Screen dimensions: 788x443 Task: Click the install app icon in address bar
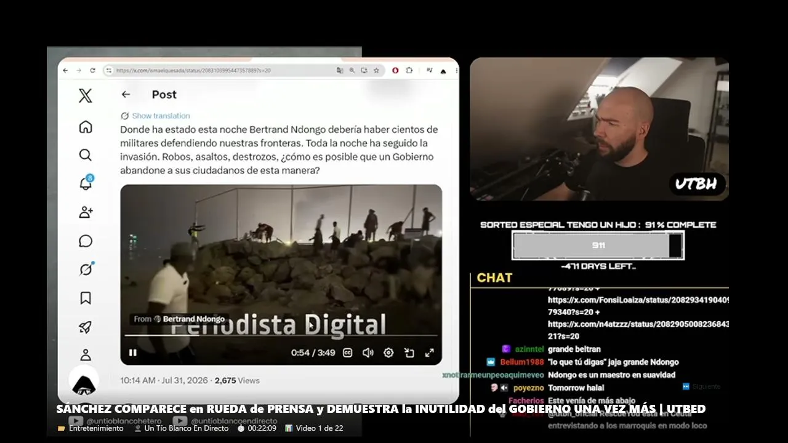click(x=364, y=70)
